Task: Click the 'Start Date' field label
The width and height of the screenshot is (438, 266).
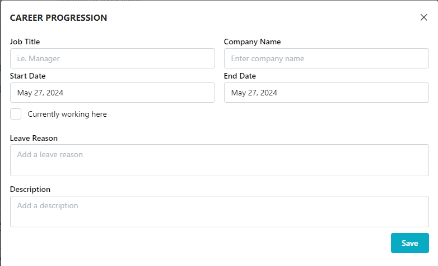Action: coord(28,76)
